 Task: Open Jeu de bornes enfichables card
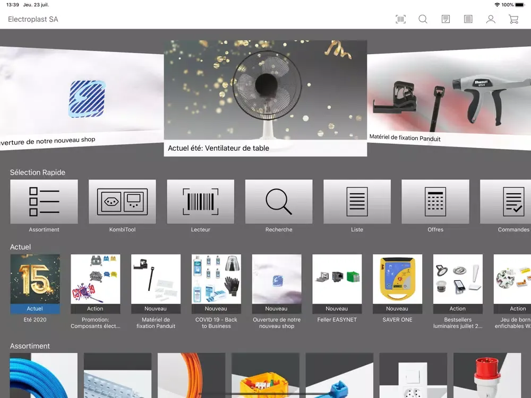point(512,292)
